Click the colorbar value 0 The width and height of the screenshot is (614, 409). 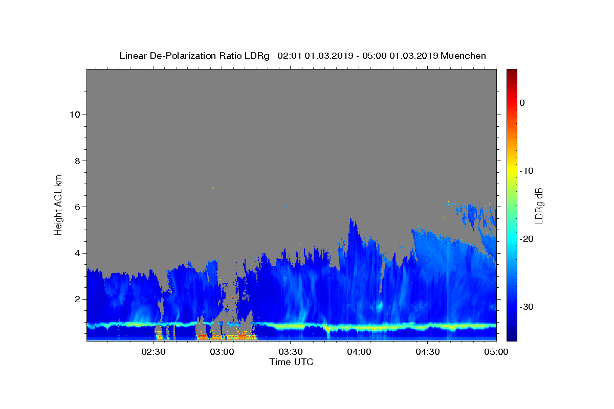tap(522, 103)
